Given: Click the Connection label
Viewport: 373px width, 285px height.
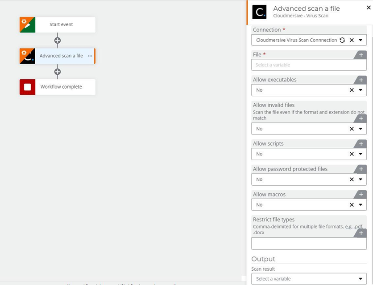Looking at the screenshot, I should point(267,30).
